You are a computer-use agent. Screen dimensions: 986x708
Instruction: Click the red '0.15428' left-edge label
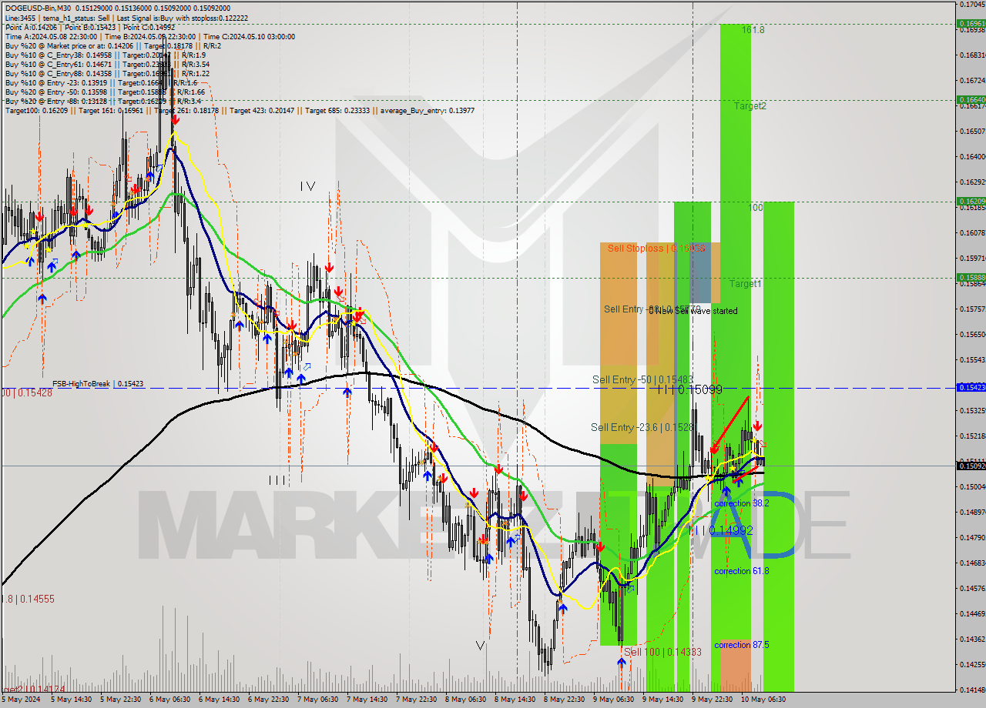[x=27, y=392]
